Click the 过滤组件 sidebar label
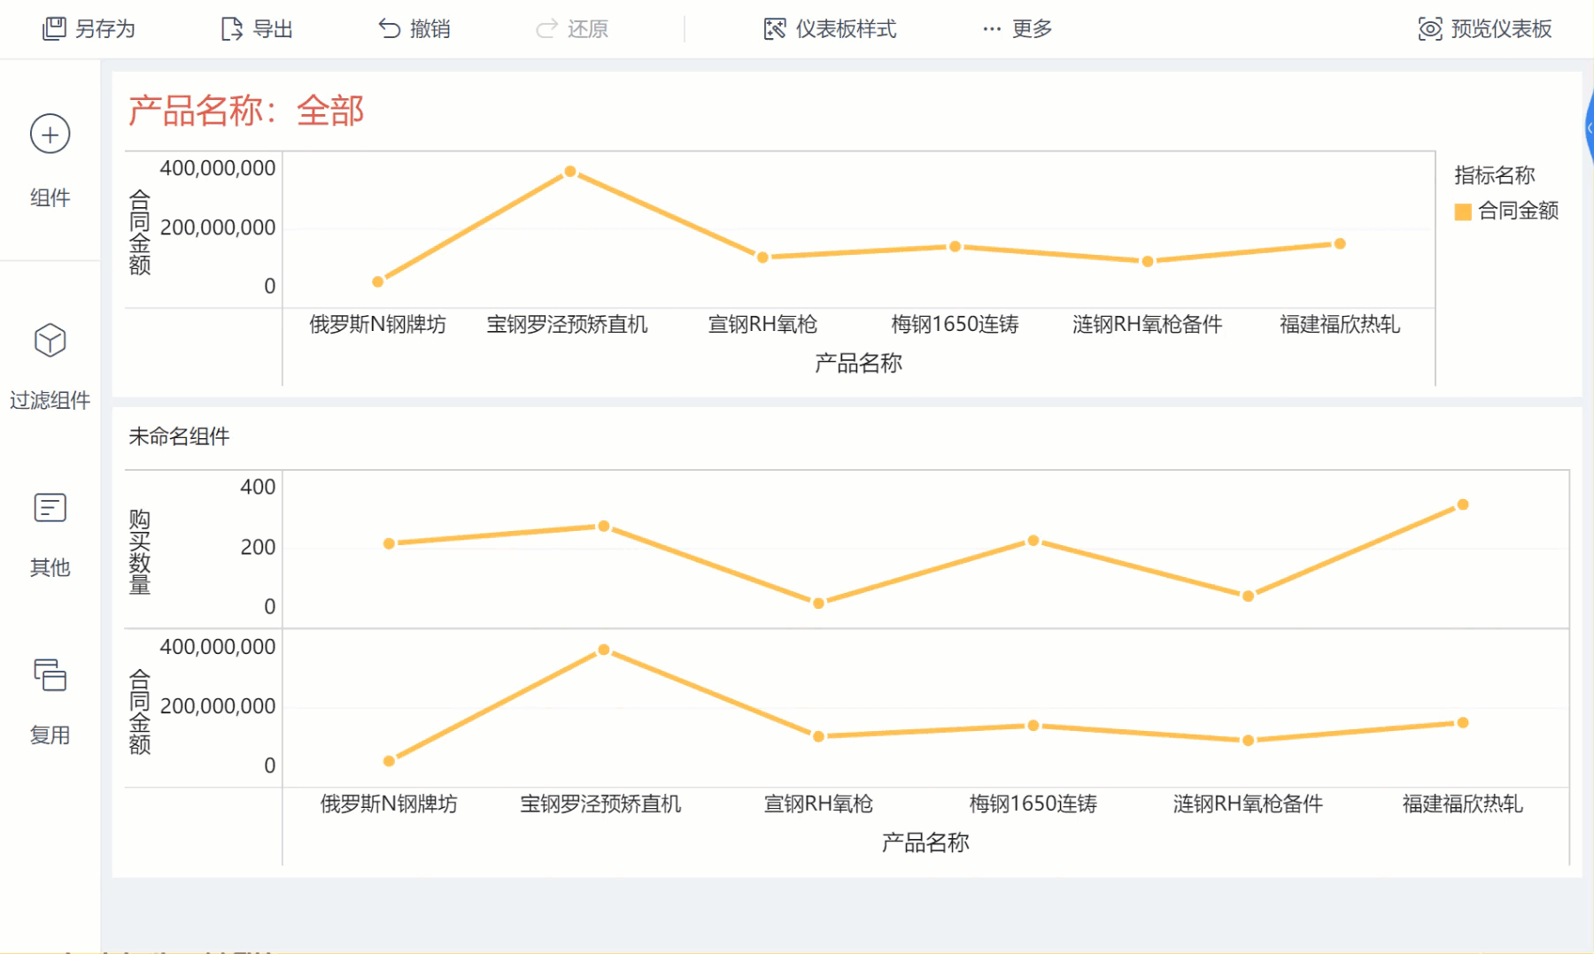 pos(50,400)
